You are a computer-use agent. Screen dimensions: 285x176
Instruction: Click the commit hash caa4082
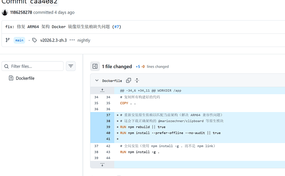(x=44, y=2)
